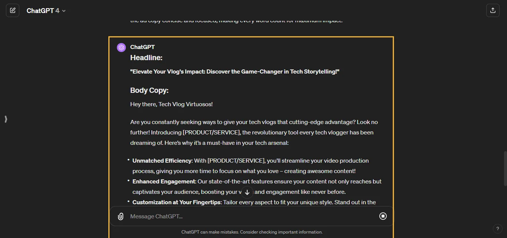Expand the collapsed sidebar with the chevron
The width and height of the screenshot is (507, 238).
6,119
